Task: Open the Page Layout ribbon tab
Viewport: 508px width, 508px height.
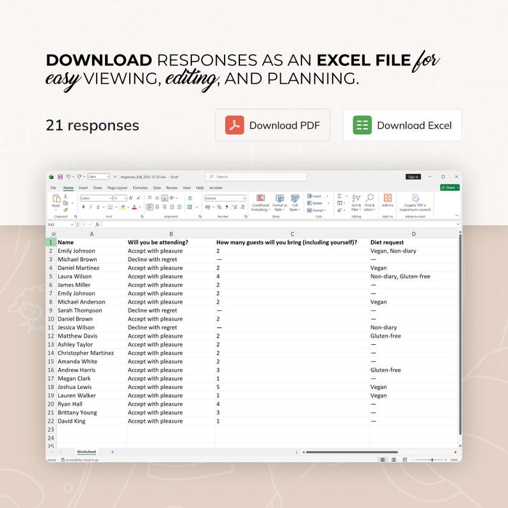Action: [x=117, y=187]
